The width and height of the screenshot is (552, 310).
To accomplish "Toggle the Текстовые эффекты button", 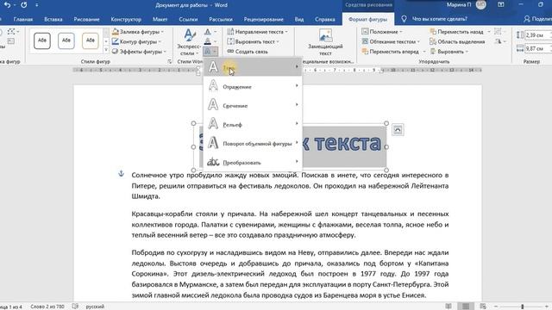I will [x=210, y=52].
